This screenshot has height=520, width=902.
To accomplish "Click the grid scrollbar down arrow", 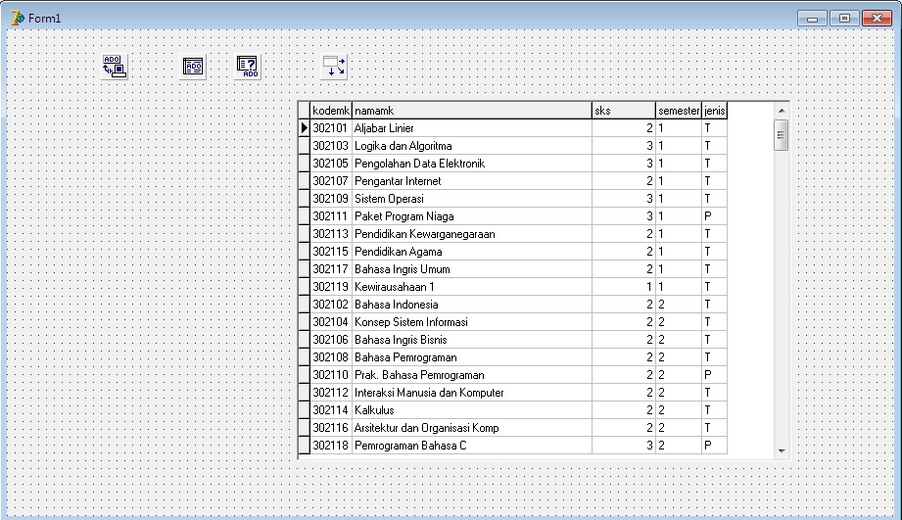I will tap(782, 451).
